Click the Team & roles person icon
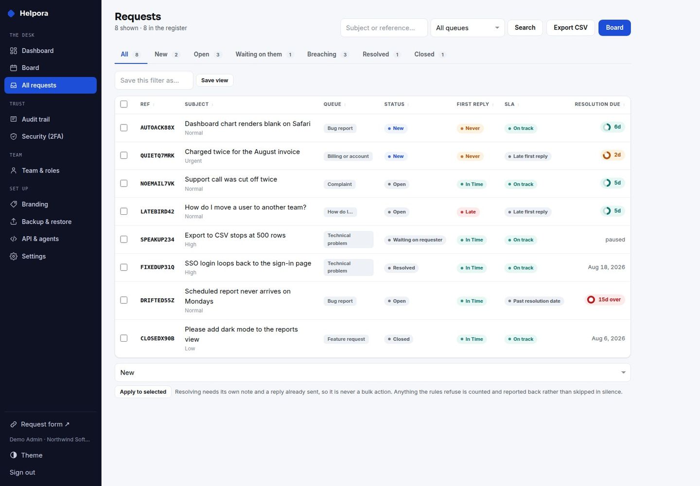Screen dimensions: 700x486 pyautogui.click(x=14, y=171)
